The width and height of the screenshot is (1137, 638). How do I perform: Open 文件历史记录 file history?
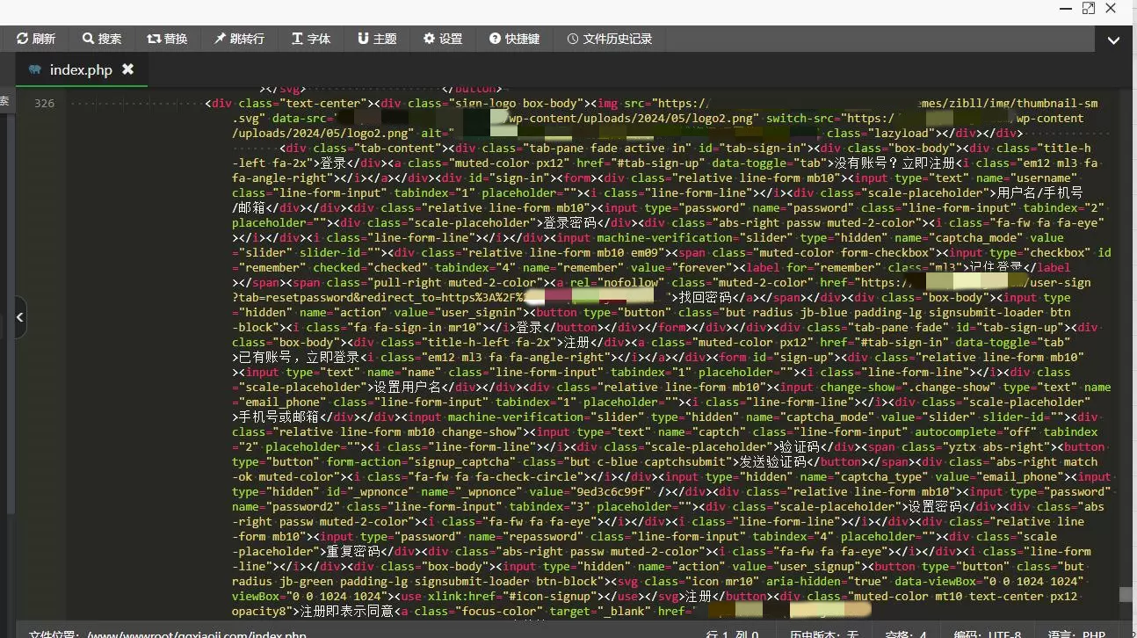click(610, 39)
